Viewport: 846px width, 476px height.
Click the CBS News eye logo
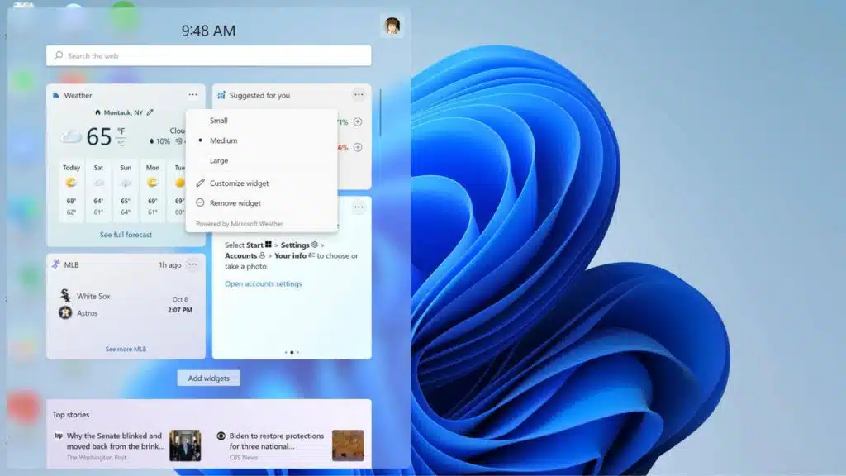[x=219, y=436]
